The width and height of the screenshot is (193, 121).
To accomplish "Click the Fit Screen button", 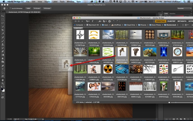I will 37,8.
